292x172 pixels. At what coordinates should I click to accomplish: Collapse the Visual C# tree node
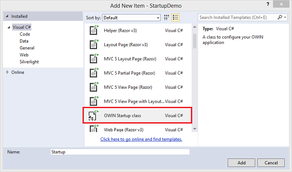9,27
